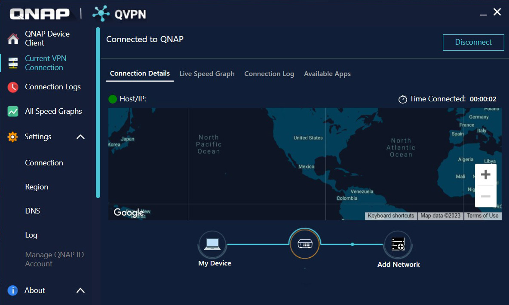Click the "Map data ©2023" text

click(x=441, y=216)
